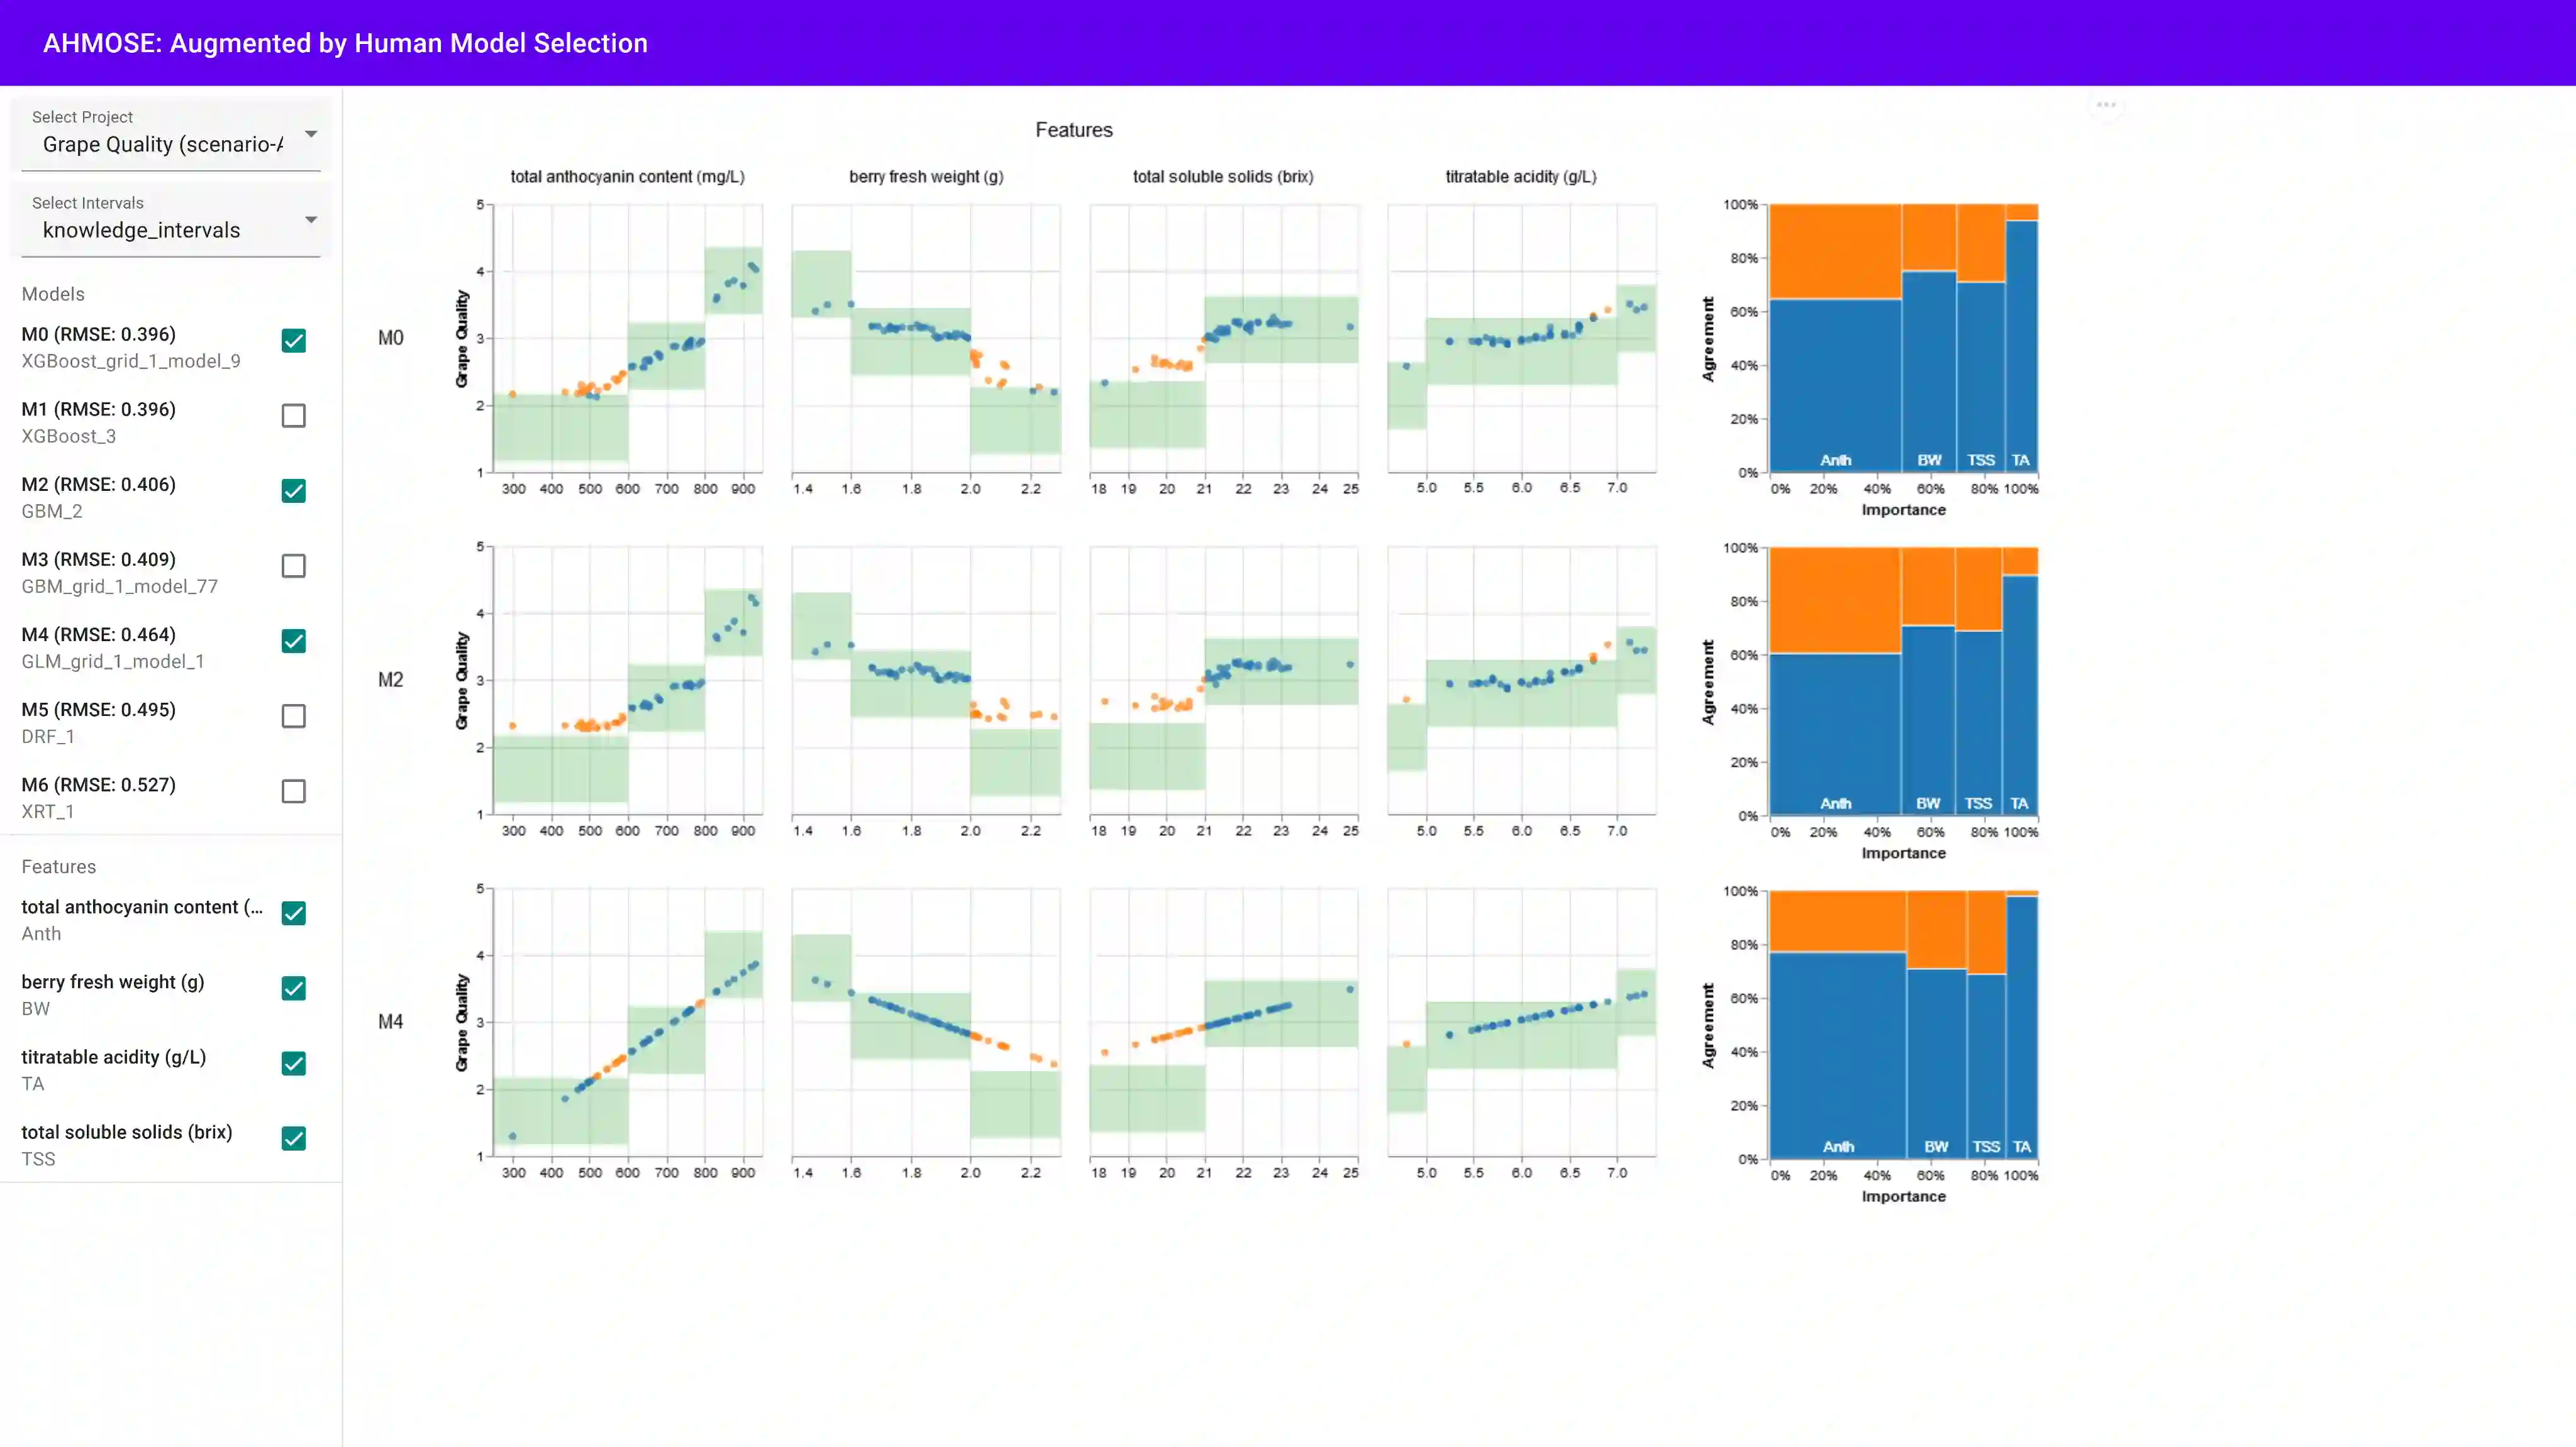Enable the M5 DRF_1 model checkbox
Screen dimensions: 2576x1447
(293, 715)
